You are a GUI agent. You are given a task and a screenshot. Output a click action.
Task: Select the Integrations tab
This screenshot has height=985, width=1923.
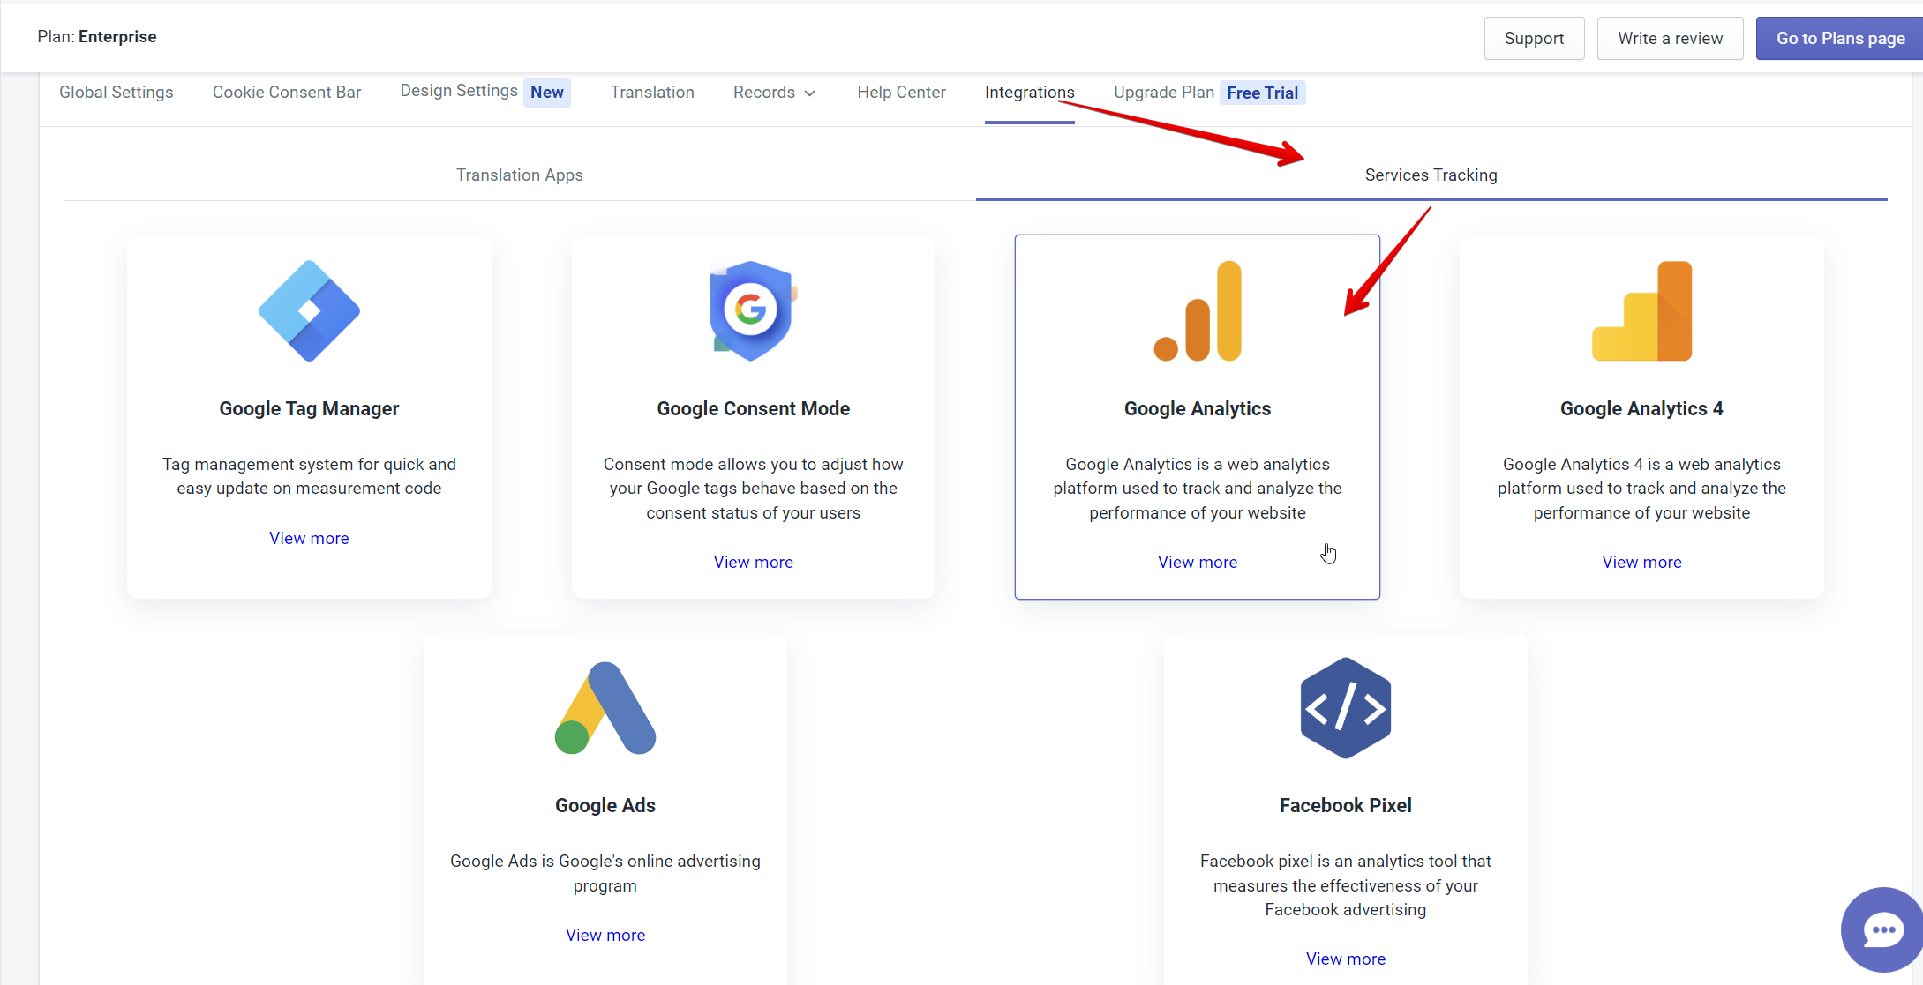pos(1030,93)
